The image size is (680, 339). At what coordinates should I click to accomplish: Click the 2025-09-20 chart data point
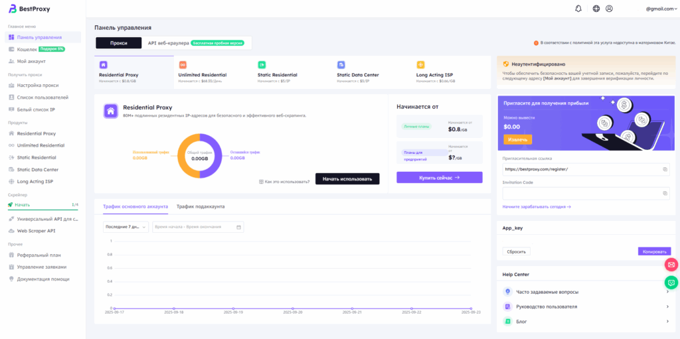coord(293,308)
